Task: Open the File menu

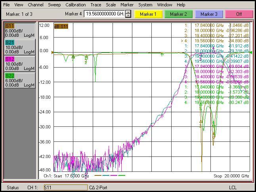Action: tap(6, 5)
